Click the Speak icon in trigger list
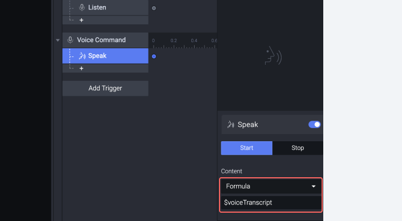Screen dimensions: 402x221 82,56
